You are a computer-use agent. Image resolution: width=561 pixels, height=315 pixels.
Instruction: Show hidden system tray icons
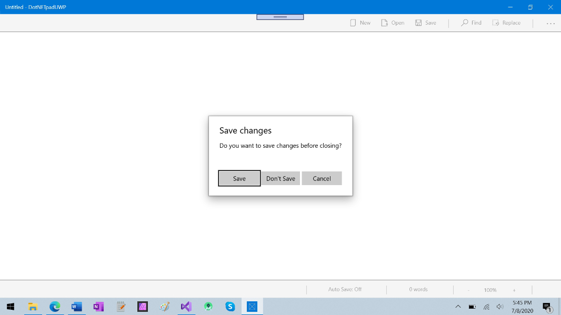(458, 307)
